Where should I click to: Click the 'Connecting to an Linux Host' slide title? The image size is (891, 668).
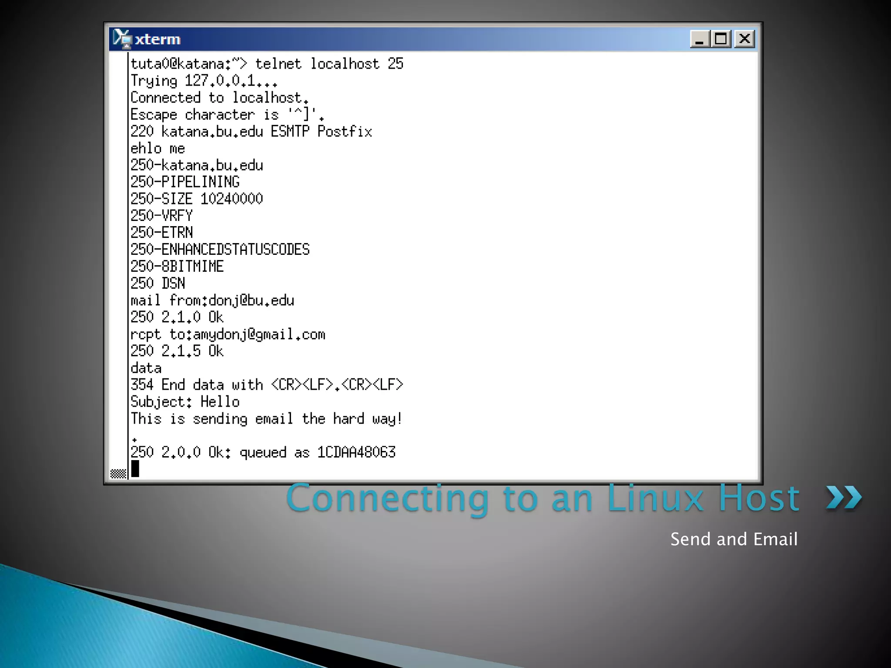(x=543, y=498)
